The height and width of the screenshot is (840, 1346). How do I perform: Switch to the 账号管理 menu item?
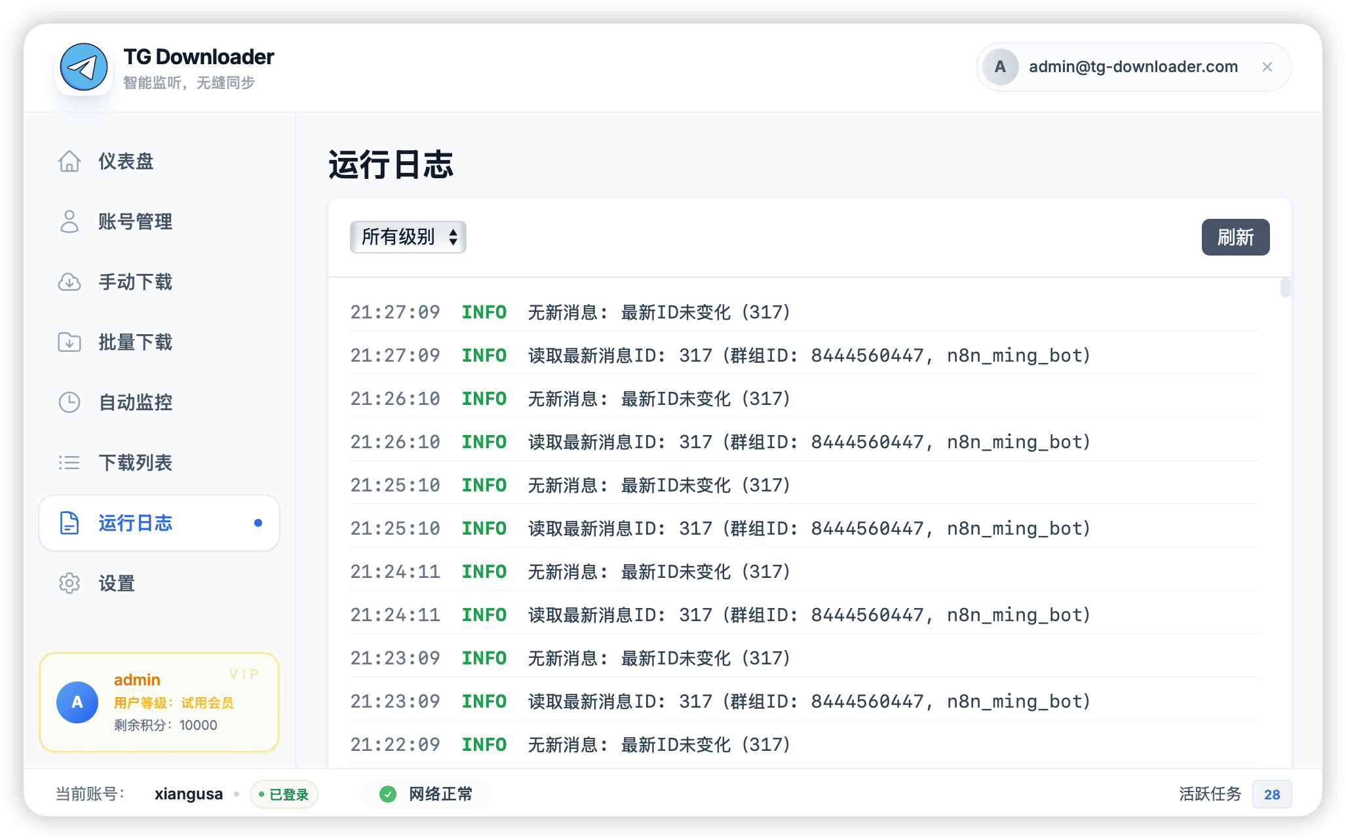pyautogui.click(x=134, y=221)
